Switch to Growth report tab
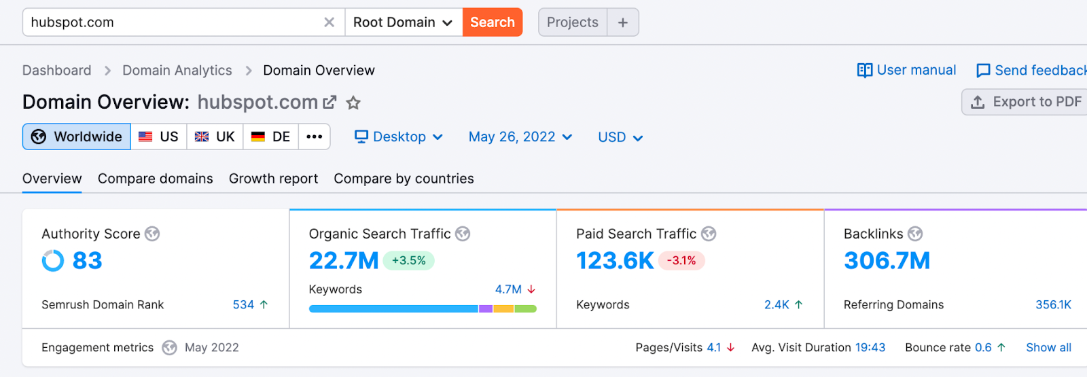 [274, 179]
